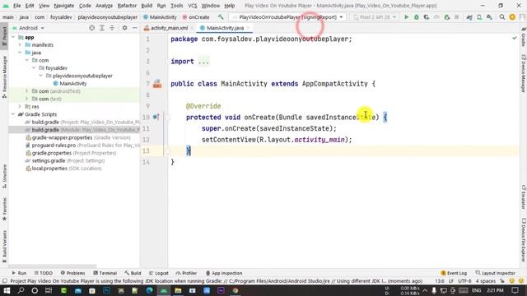
Task: Switch to activity_main.xml tab
Action: pos(169,28)
